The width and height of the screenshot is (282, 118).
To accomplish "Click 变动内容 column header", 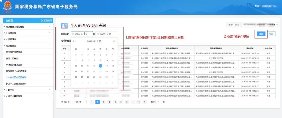I will [x=268, y=48].
